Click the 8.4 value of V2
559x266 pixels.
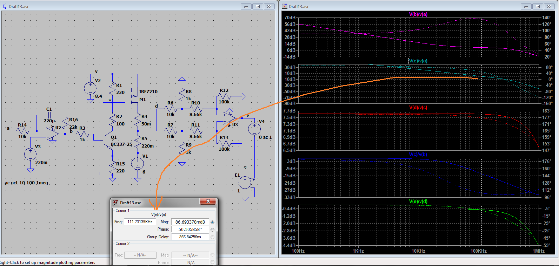pyautogui.click(x=99, y=96)
